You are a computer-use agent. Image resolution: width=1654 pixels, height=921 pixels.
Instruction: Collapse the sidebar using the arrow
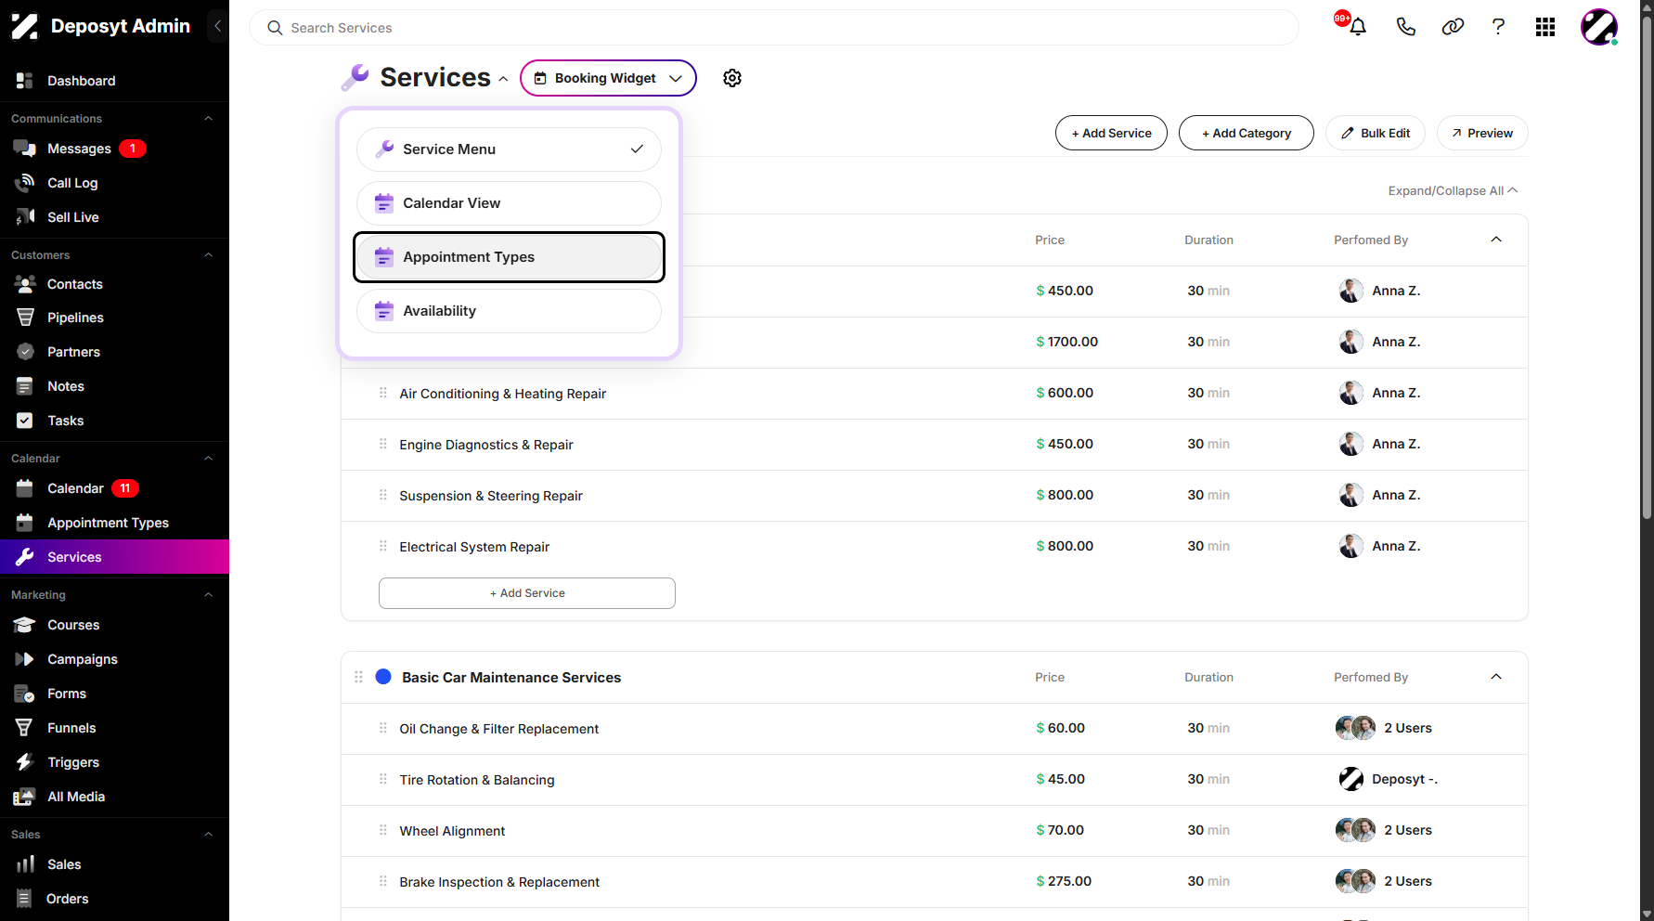click(x=217, y=26)
